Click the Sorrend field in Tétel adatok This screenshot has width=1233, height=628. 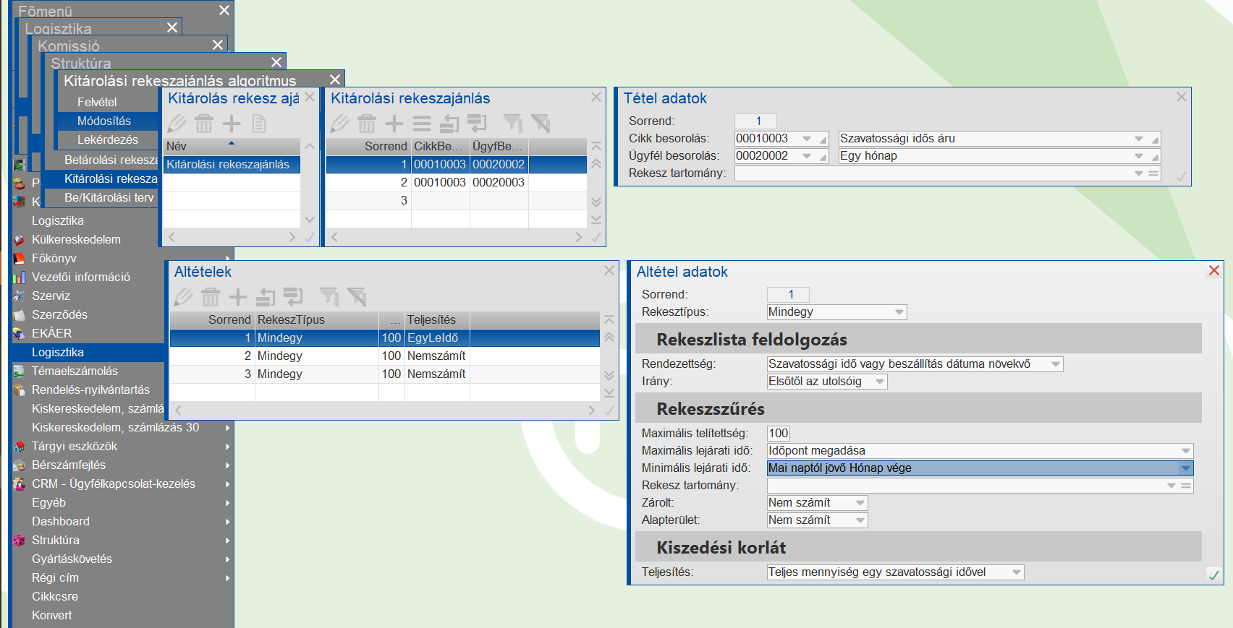point(755,121)
